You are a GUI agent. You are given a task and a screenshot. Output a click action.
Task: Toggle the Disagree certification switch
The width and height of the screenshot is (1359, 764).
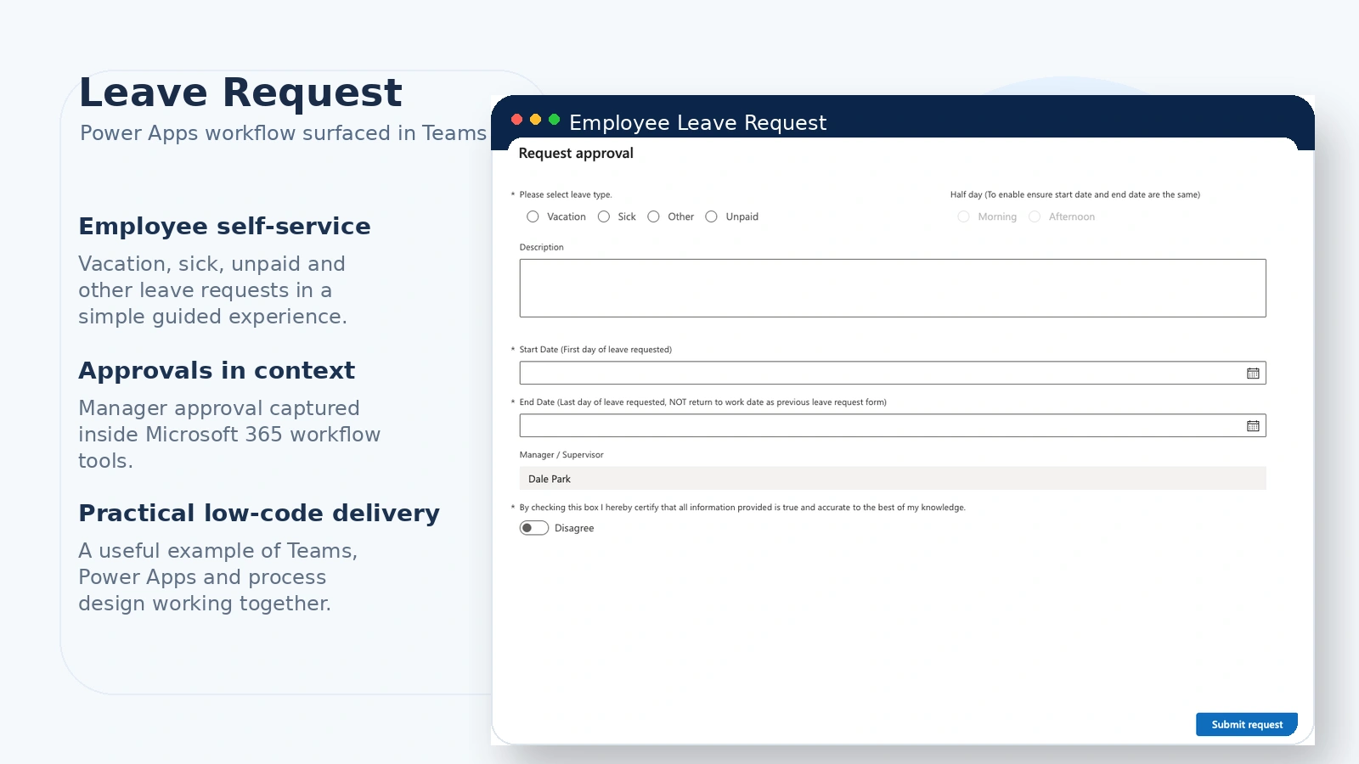point(534,528)
